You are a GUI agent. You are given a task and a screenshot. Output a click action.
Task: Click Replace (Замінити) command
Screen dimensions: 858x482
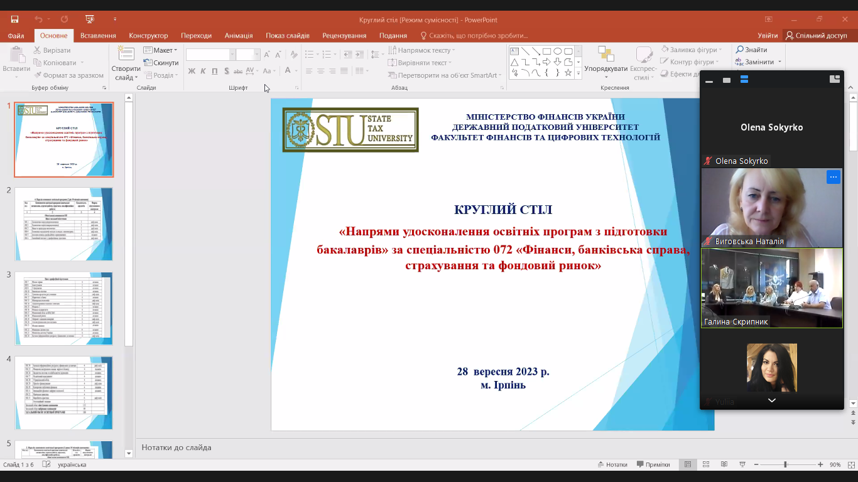pyautogui.click(x=755, y=62)
